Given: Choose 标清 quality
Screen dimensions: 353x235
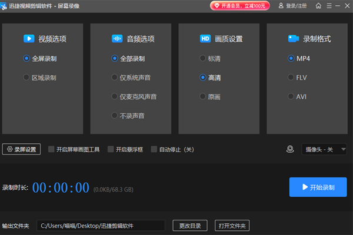Looking at the screenshot, I should click(x=210, y=59).
